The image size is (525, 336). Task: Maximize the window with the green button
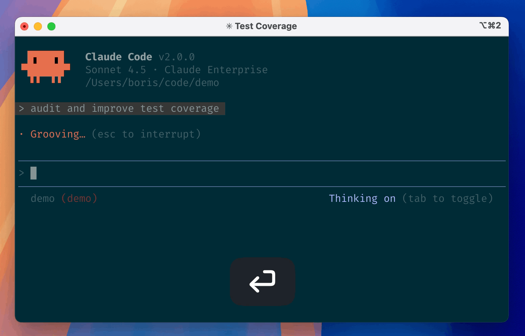51,26
